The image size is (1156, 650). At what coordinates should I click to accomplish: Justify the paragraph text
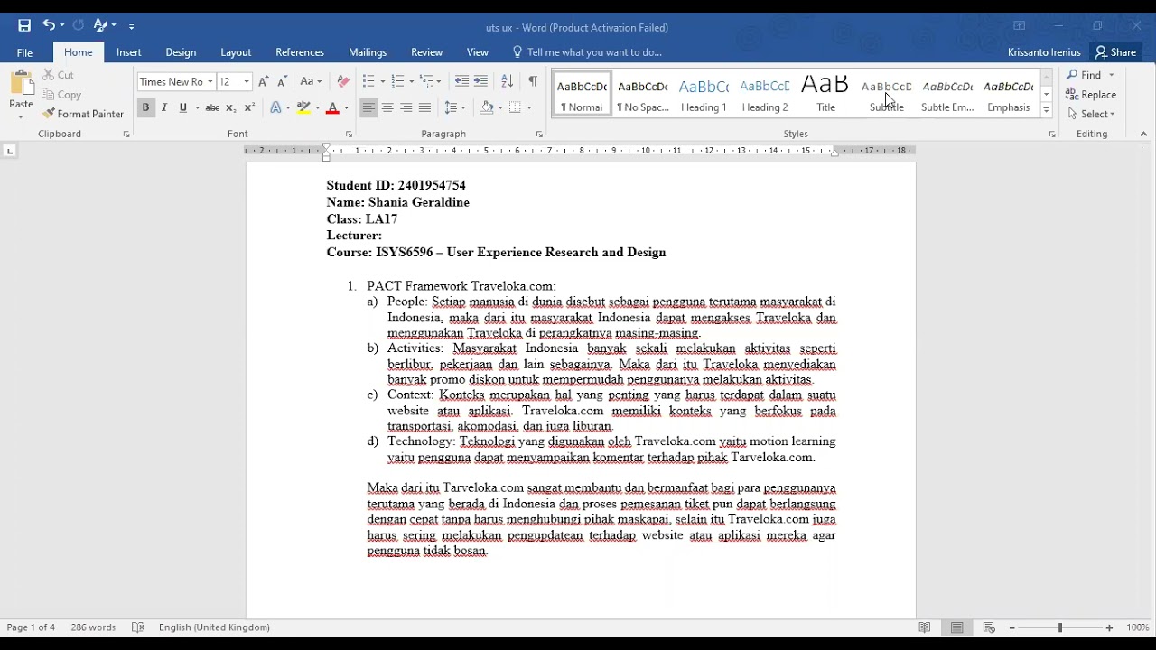pyautogui.click(x=425, y=107)
